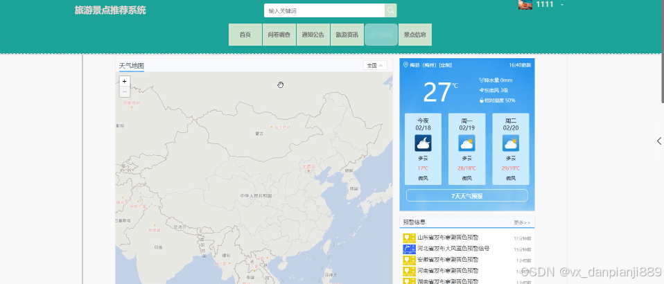664x284 pixels.
Task: Click the 周二 02/20 cloudy weather icon
Action: point(511,143)
